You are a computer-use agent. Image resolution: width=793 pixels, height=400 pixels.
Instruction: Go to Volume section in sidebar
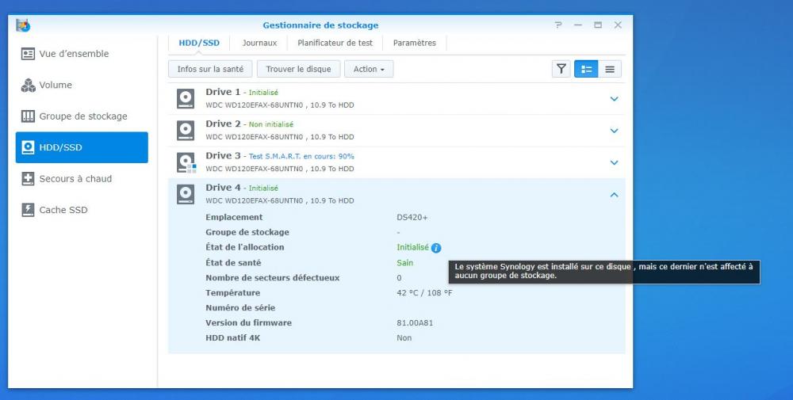click(x=56, y=85)
